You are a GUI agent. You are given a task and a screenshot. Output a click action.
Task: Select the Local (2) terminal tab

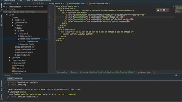click(x=18, y=79)
